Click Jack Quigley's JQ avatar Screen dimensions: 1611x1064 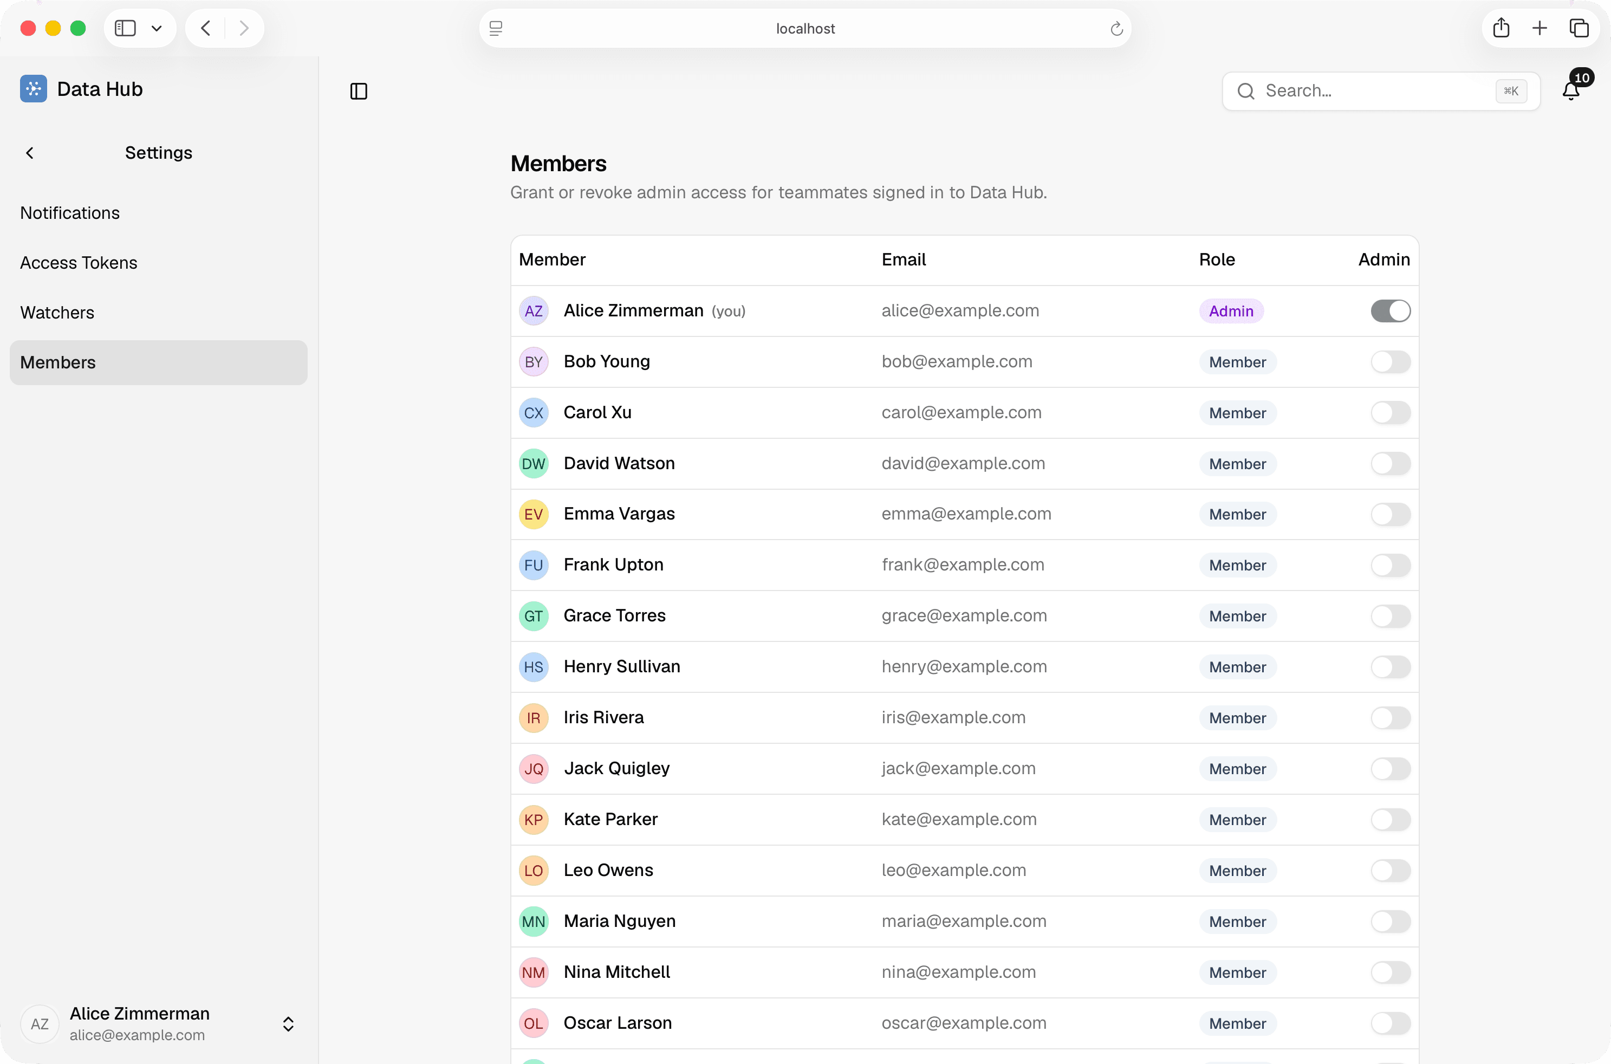coord(534,769)
